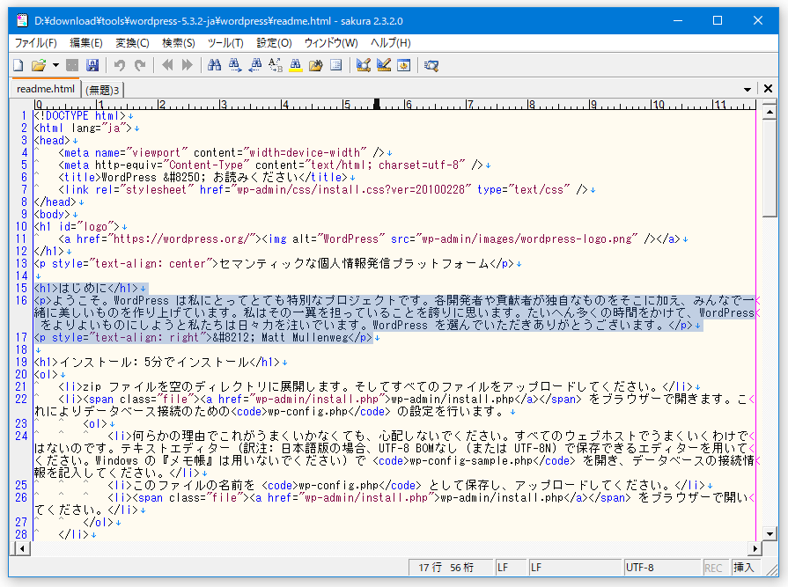Click the vertical scrollbar thumb

(770, 169)
